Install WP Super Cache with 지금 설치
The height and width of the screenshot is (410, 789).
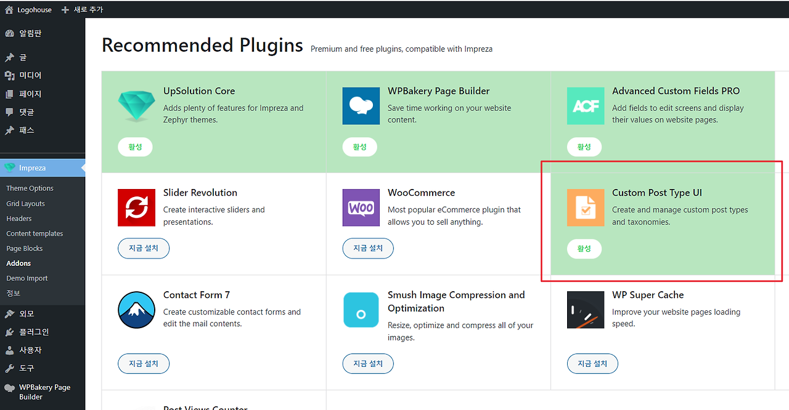[x=592, y=363]
